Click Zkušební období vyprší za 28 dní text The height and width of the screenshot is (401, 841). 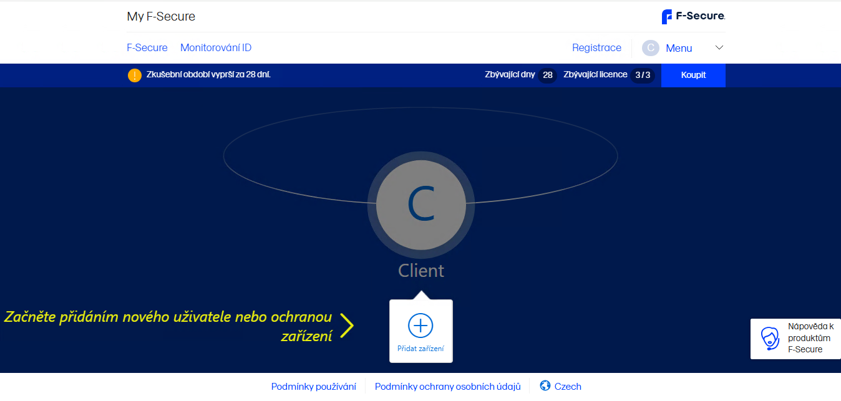208,75
